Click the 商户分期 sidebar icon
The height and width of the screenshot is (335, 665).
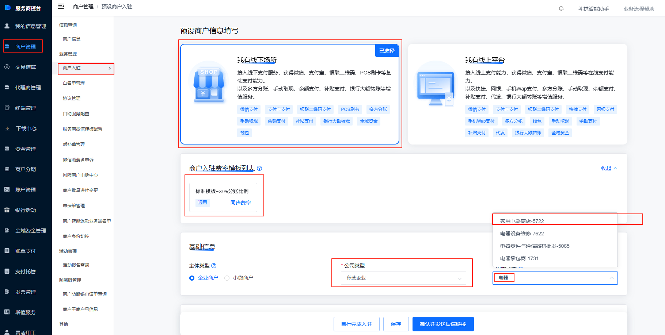tap(7, 169)
